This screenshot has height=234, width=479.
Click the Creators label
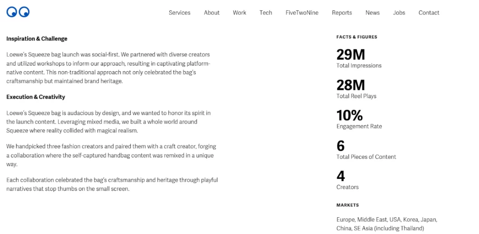point(348,187)
